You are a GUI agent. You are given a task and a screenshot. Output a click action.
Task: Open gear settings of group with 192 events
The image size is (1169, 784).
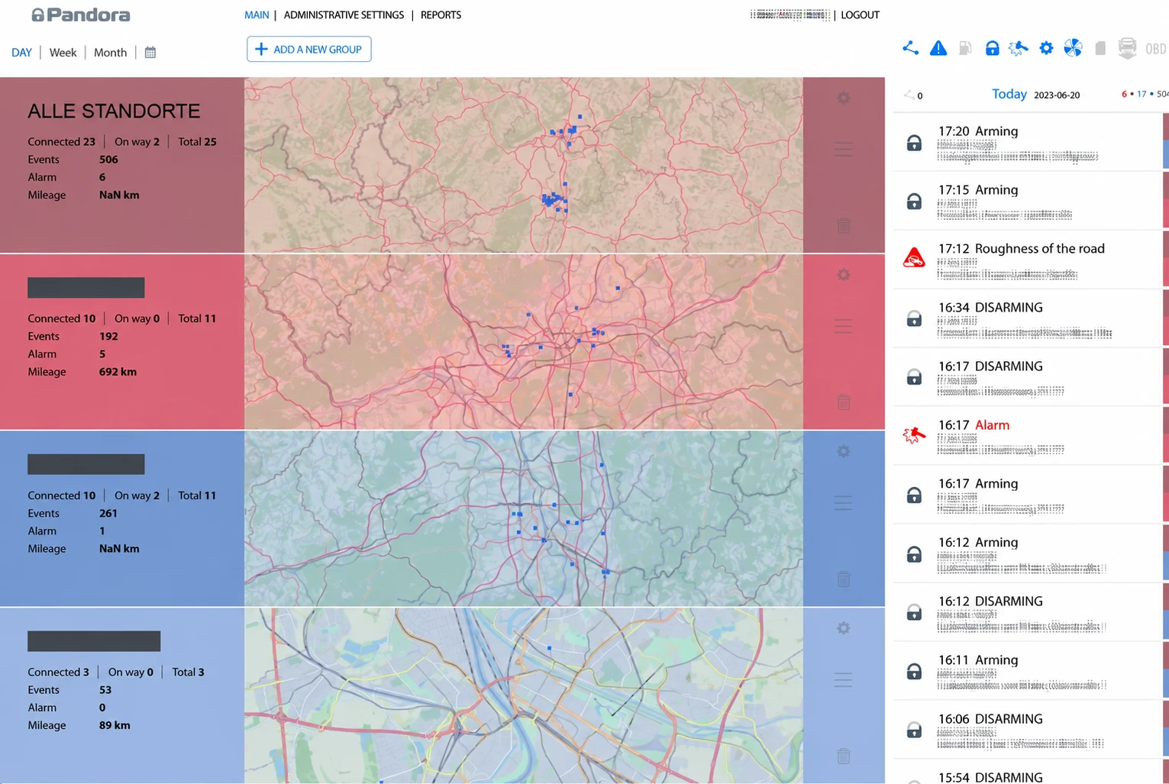843,275
